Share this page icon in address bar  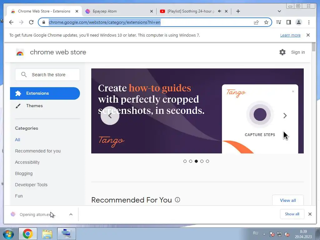(256, 22)
